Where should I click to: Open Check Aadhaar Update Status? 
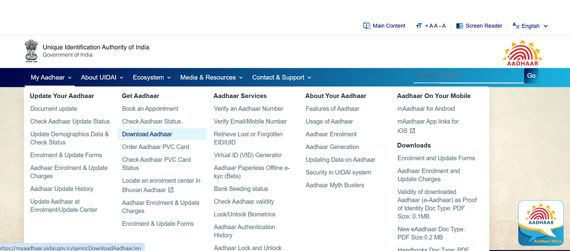pyautogui.click(x=70, y=122)
